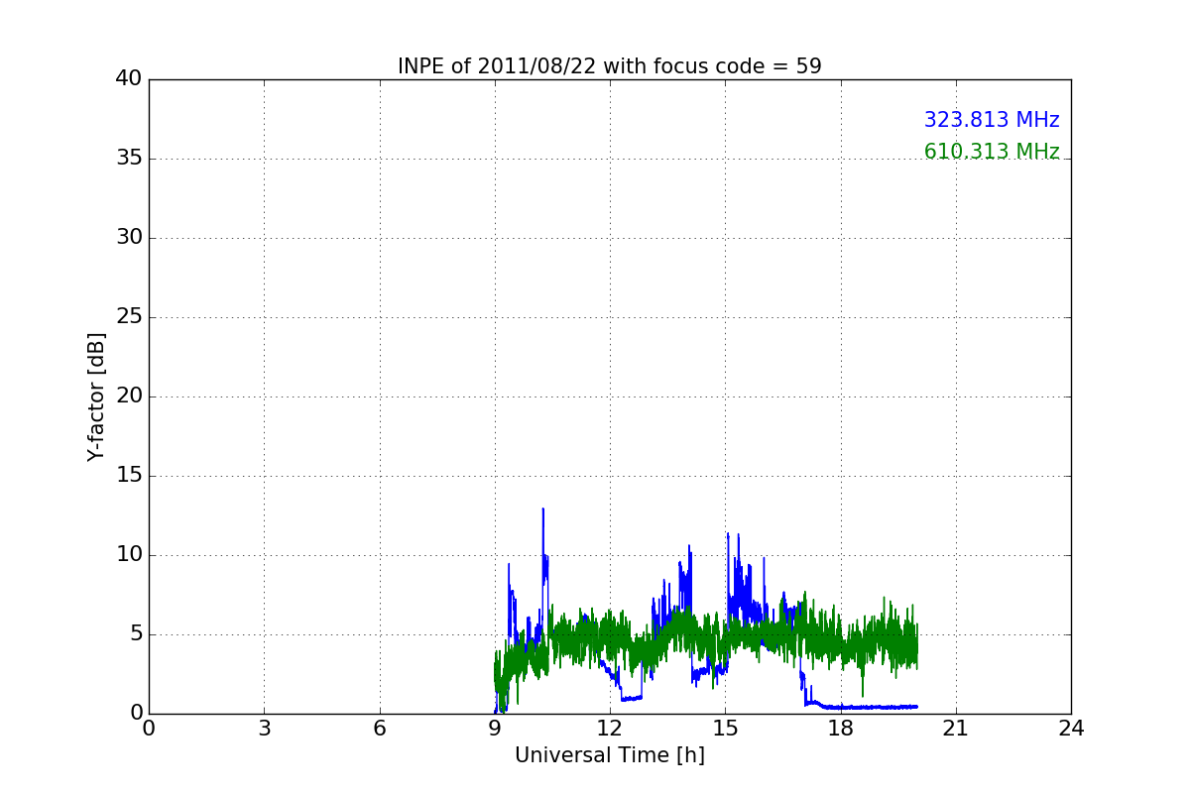1190x793 pixels.
Task: Click y-axis tick label 40
Action: click(129, 79)
